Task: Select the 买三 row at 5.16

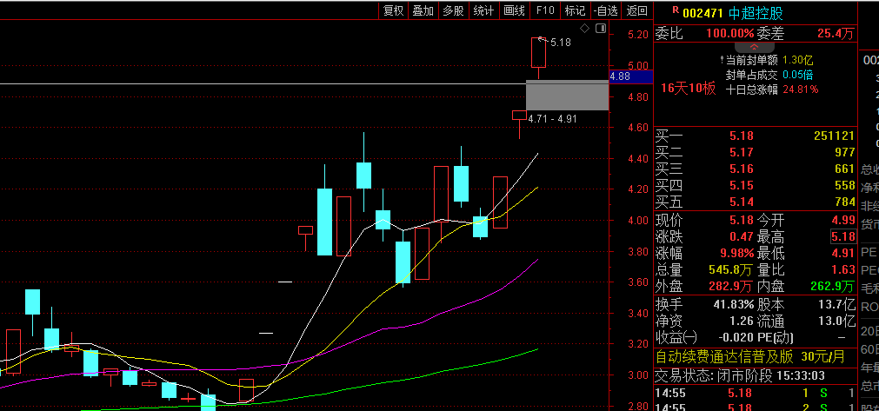Action: click(x=756, y=169)
